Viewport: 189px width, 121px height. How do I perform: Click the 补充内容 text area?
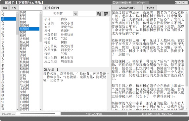tap(75, 91)
